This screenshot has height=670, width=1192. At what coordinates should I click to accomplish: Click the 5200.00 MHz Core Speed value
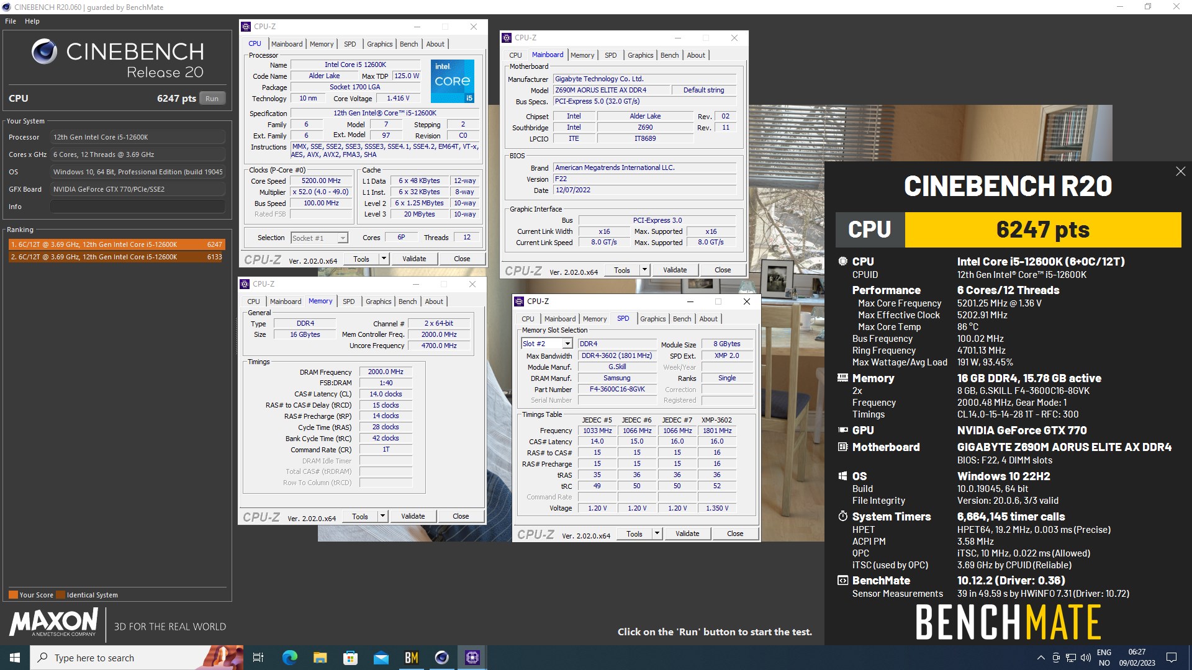click(x=322, y=181)
